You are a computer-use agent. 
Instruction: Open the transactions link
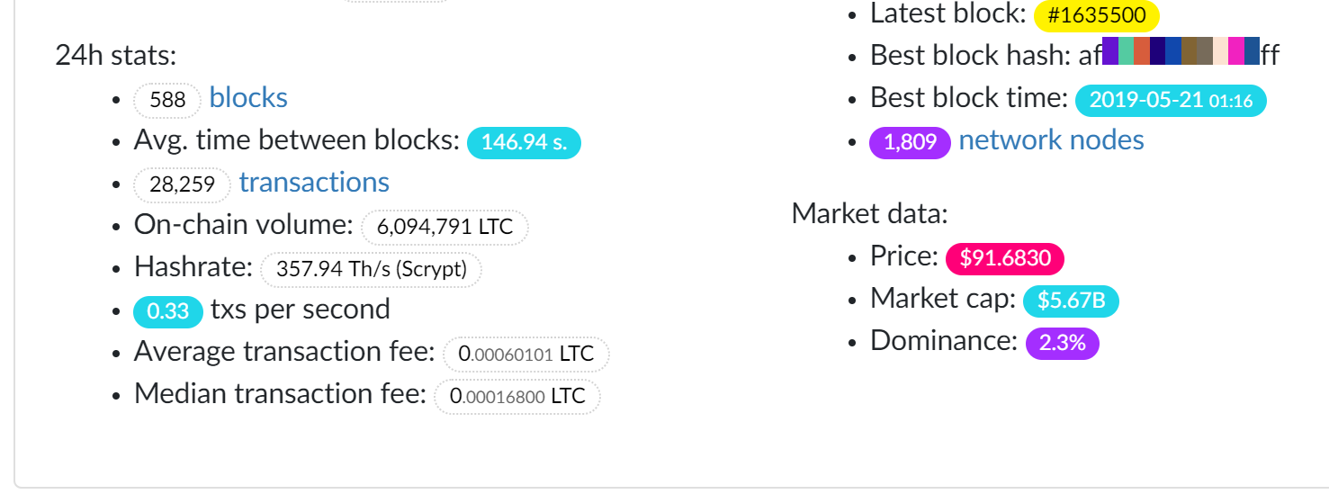314,183
